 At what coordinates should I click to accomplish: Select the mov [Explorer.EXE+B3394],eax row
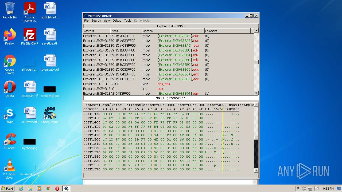click(x=168, y=93)
